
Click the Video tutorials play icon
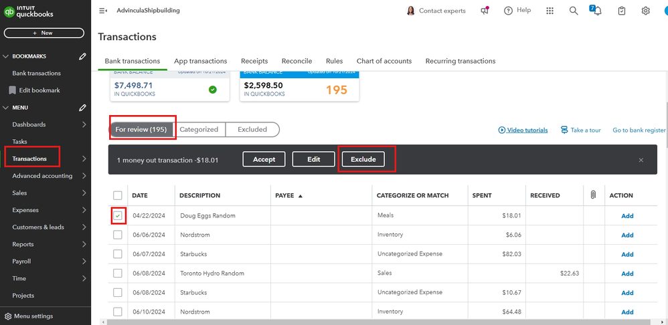click(x=501, y=130)
